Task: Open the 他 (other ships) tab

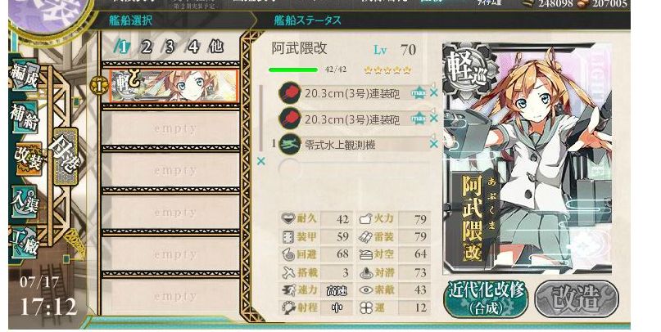Action: pos(216,47)
